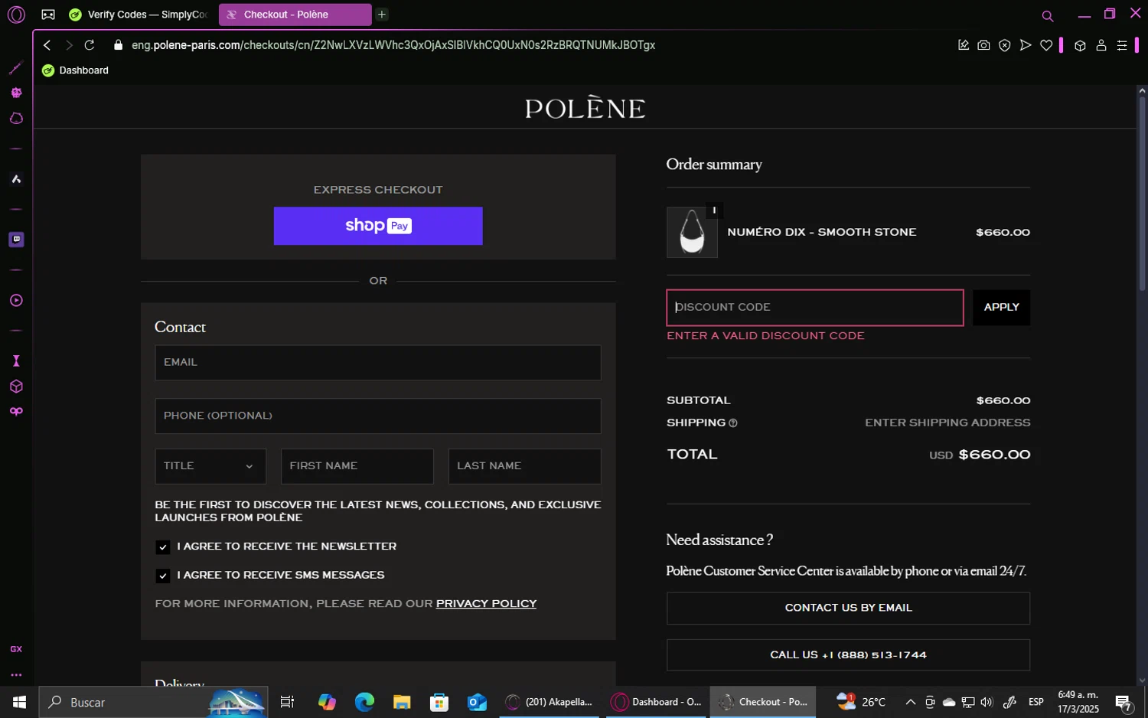Take a snapshot with the camera icon
1148x718 pixels.
(984, 45)
